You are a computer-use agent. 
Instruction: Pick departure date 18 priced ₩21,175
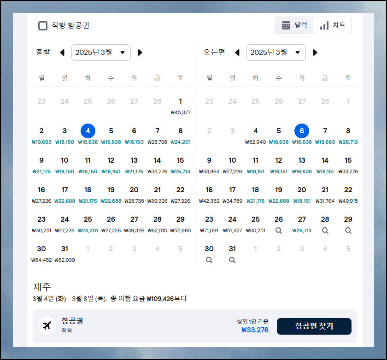(88, 195)
